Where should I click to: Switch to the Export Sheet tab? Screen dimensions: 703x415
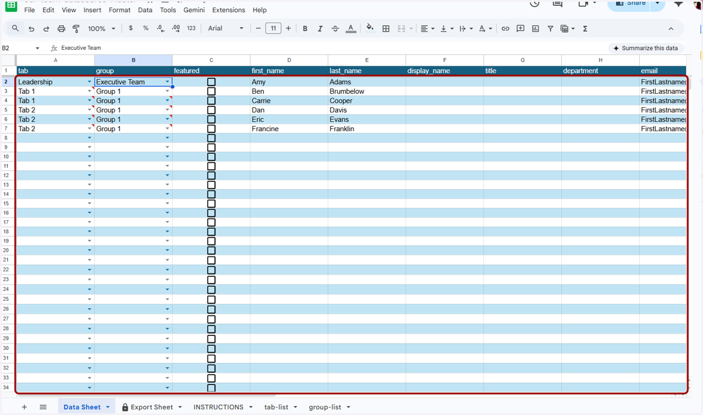point(152,407)
